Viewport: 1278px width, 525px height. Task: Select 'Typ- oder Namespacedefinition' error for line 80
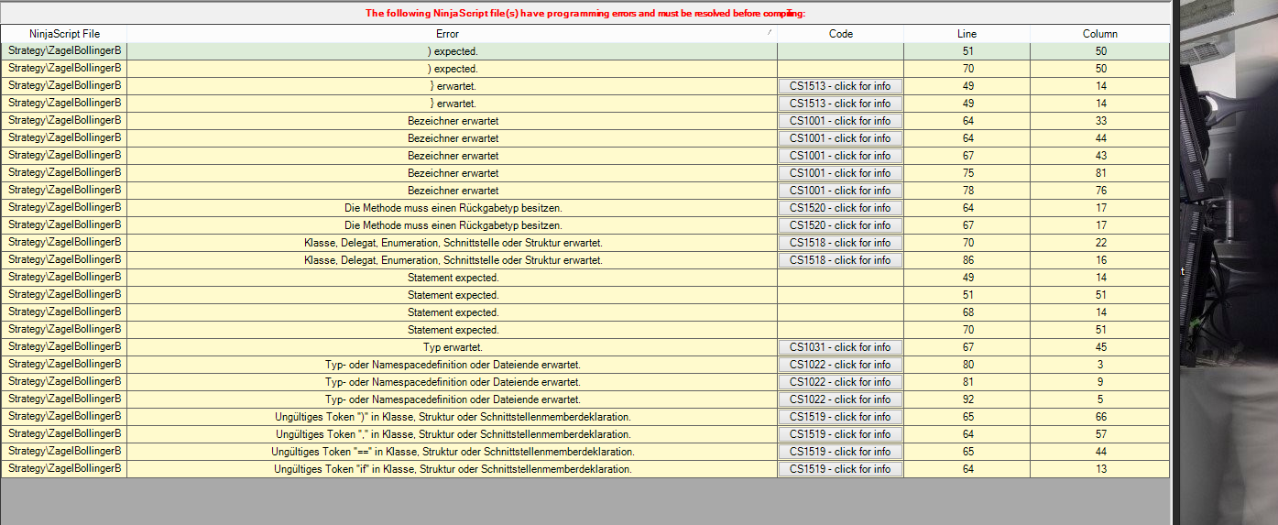click(x=453, y=365)
